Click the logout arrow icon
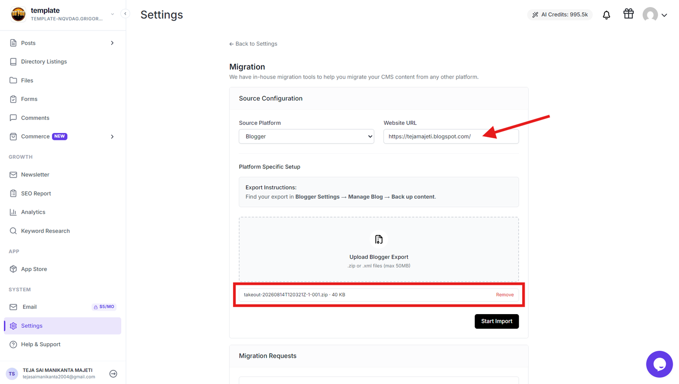The image size is (679, 384). click(113, 374)
